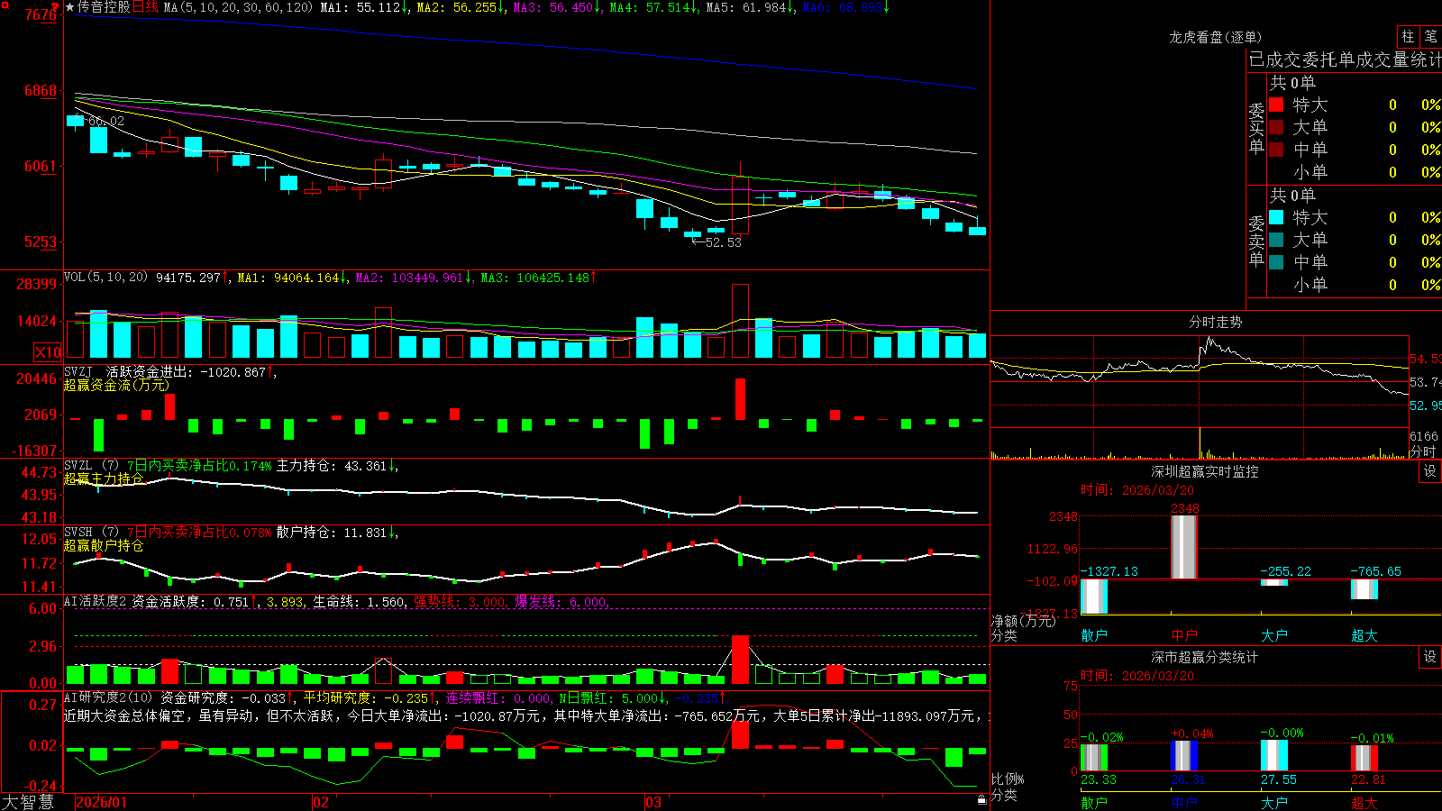Click the AI活跃度2 indicator title
This screenshot has width=1442, height=811.
(x=96, y=602)
